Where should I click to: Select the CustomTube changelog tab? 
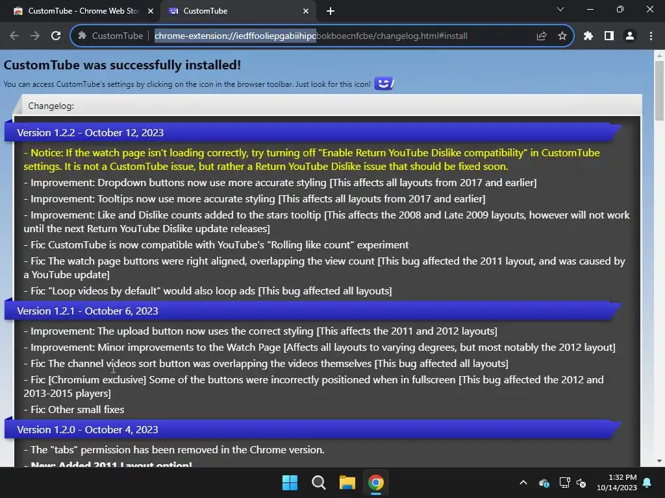pyautogui.click(x=239, y=12)
